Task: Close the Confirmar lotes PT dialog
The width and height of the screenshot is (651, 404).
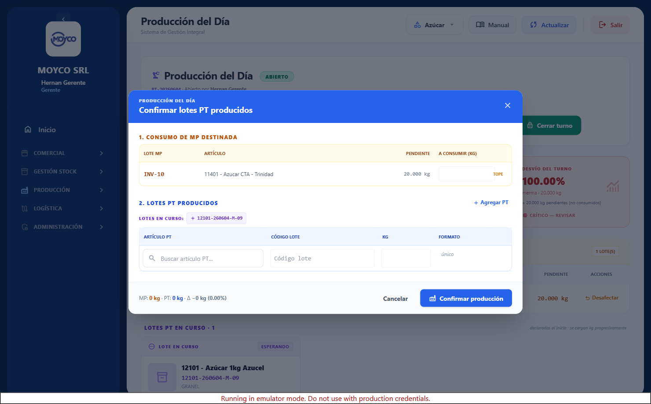Action: click(508, 105)
